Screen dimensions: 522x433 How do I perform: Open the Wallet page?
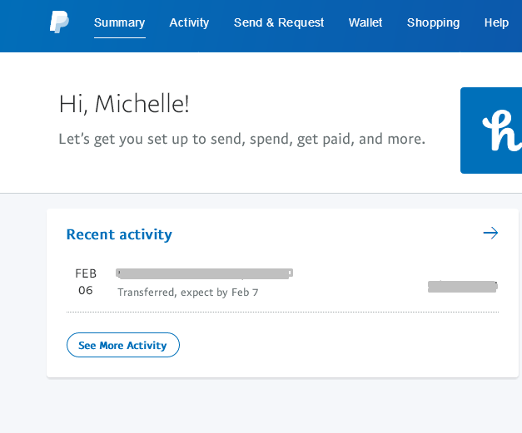tap(365, 22)
